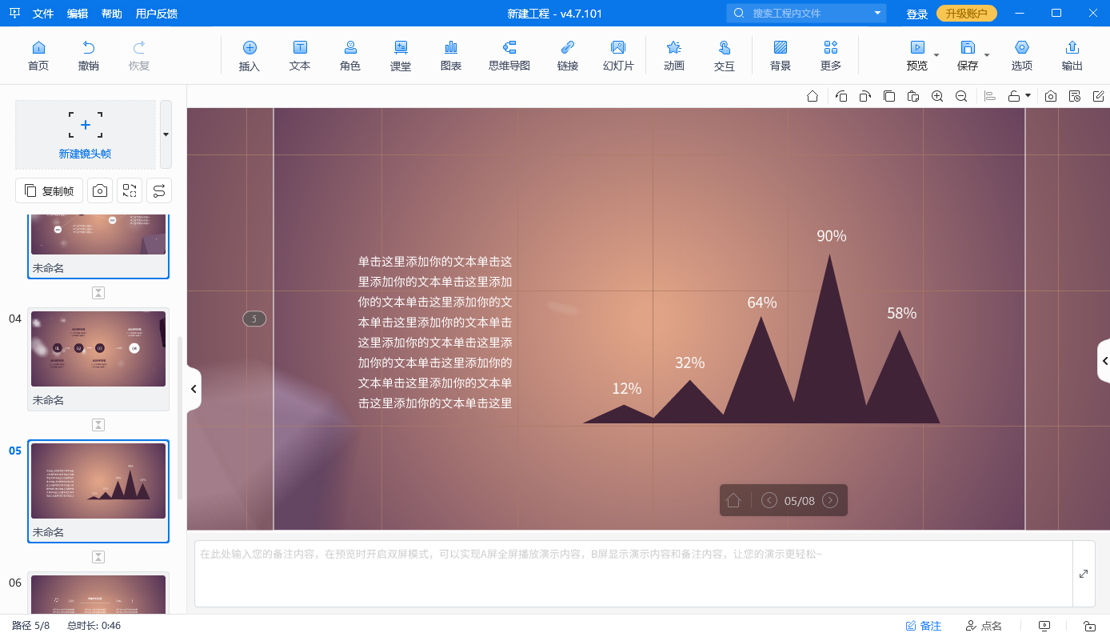The image size is (1110, 633).
Task: Open the 链接 link tool
Action: pos(568,55)
